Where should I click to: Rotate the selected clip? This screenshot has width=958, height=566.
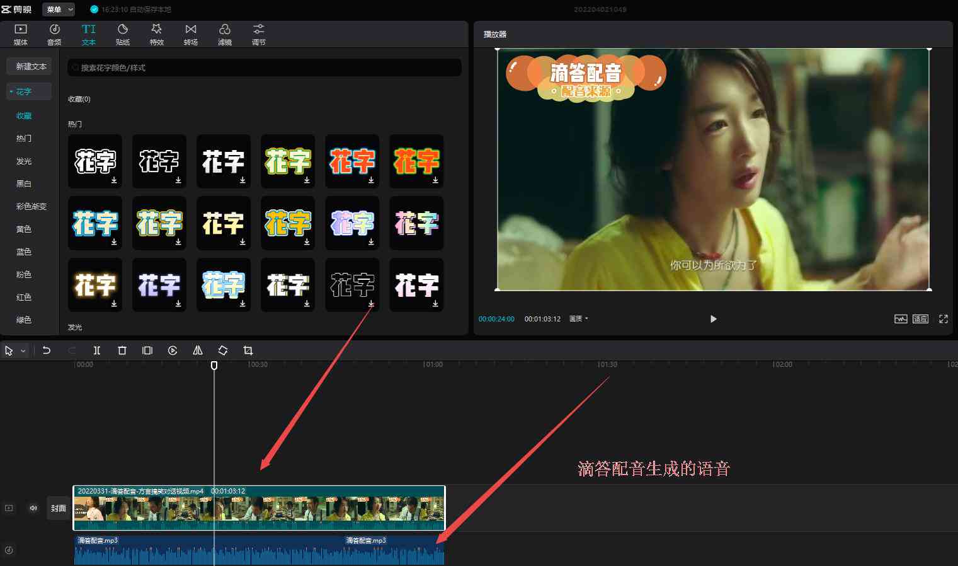point(223,350)
